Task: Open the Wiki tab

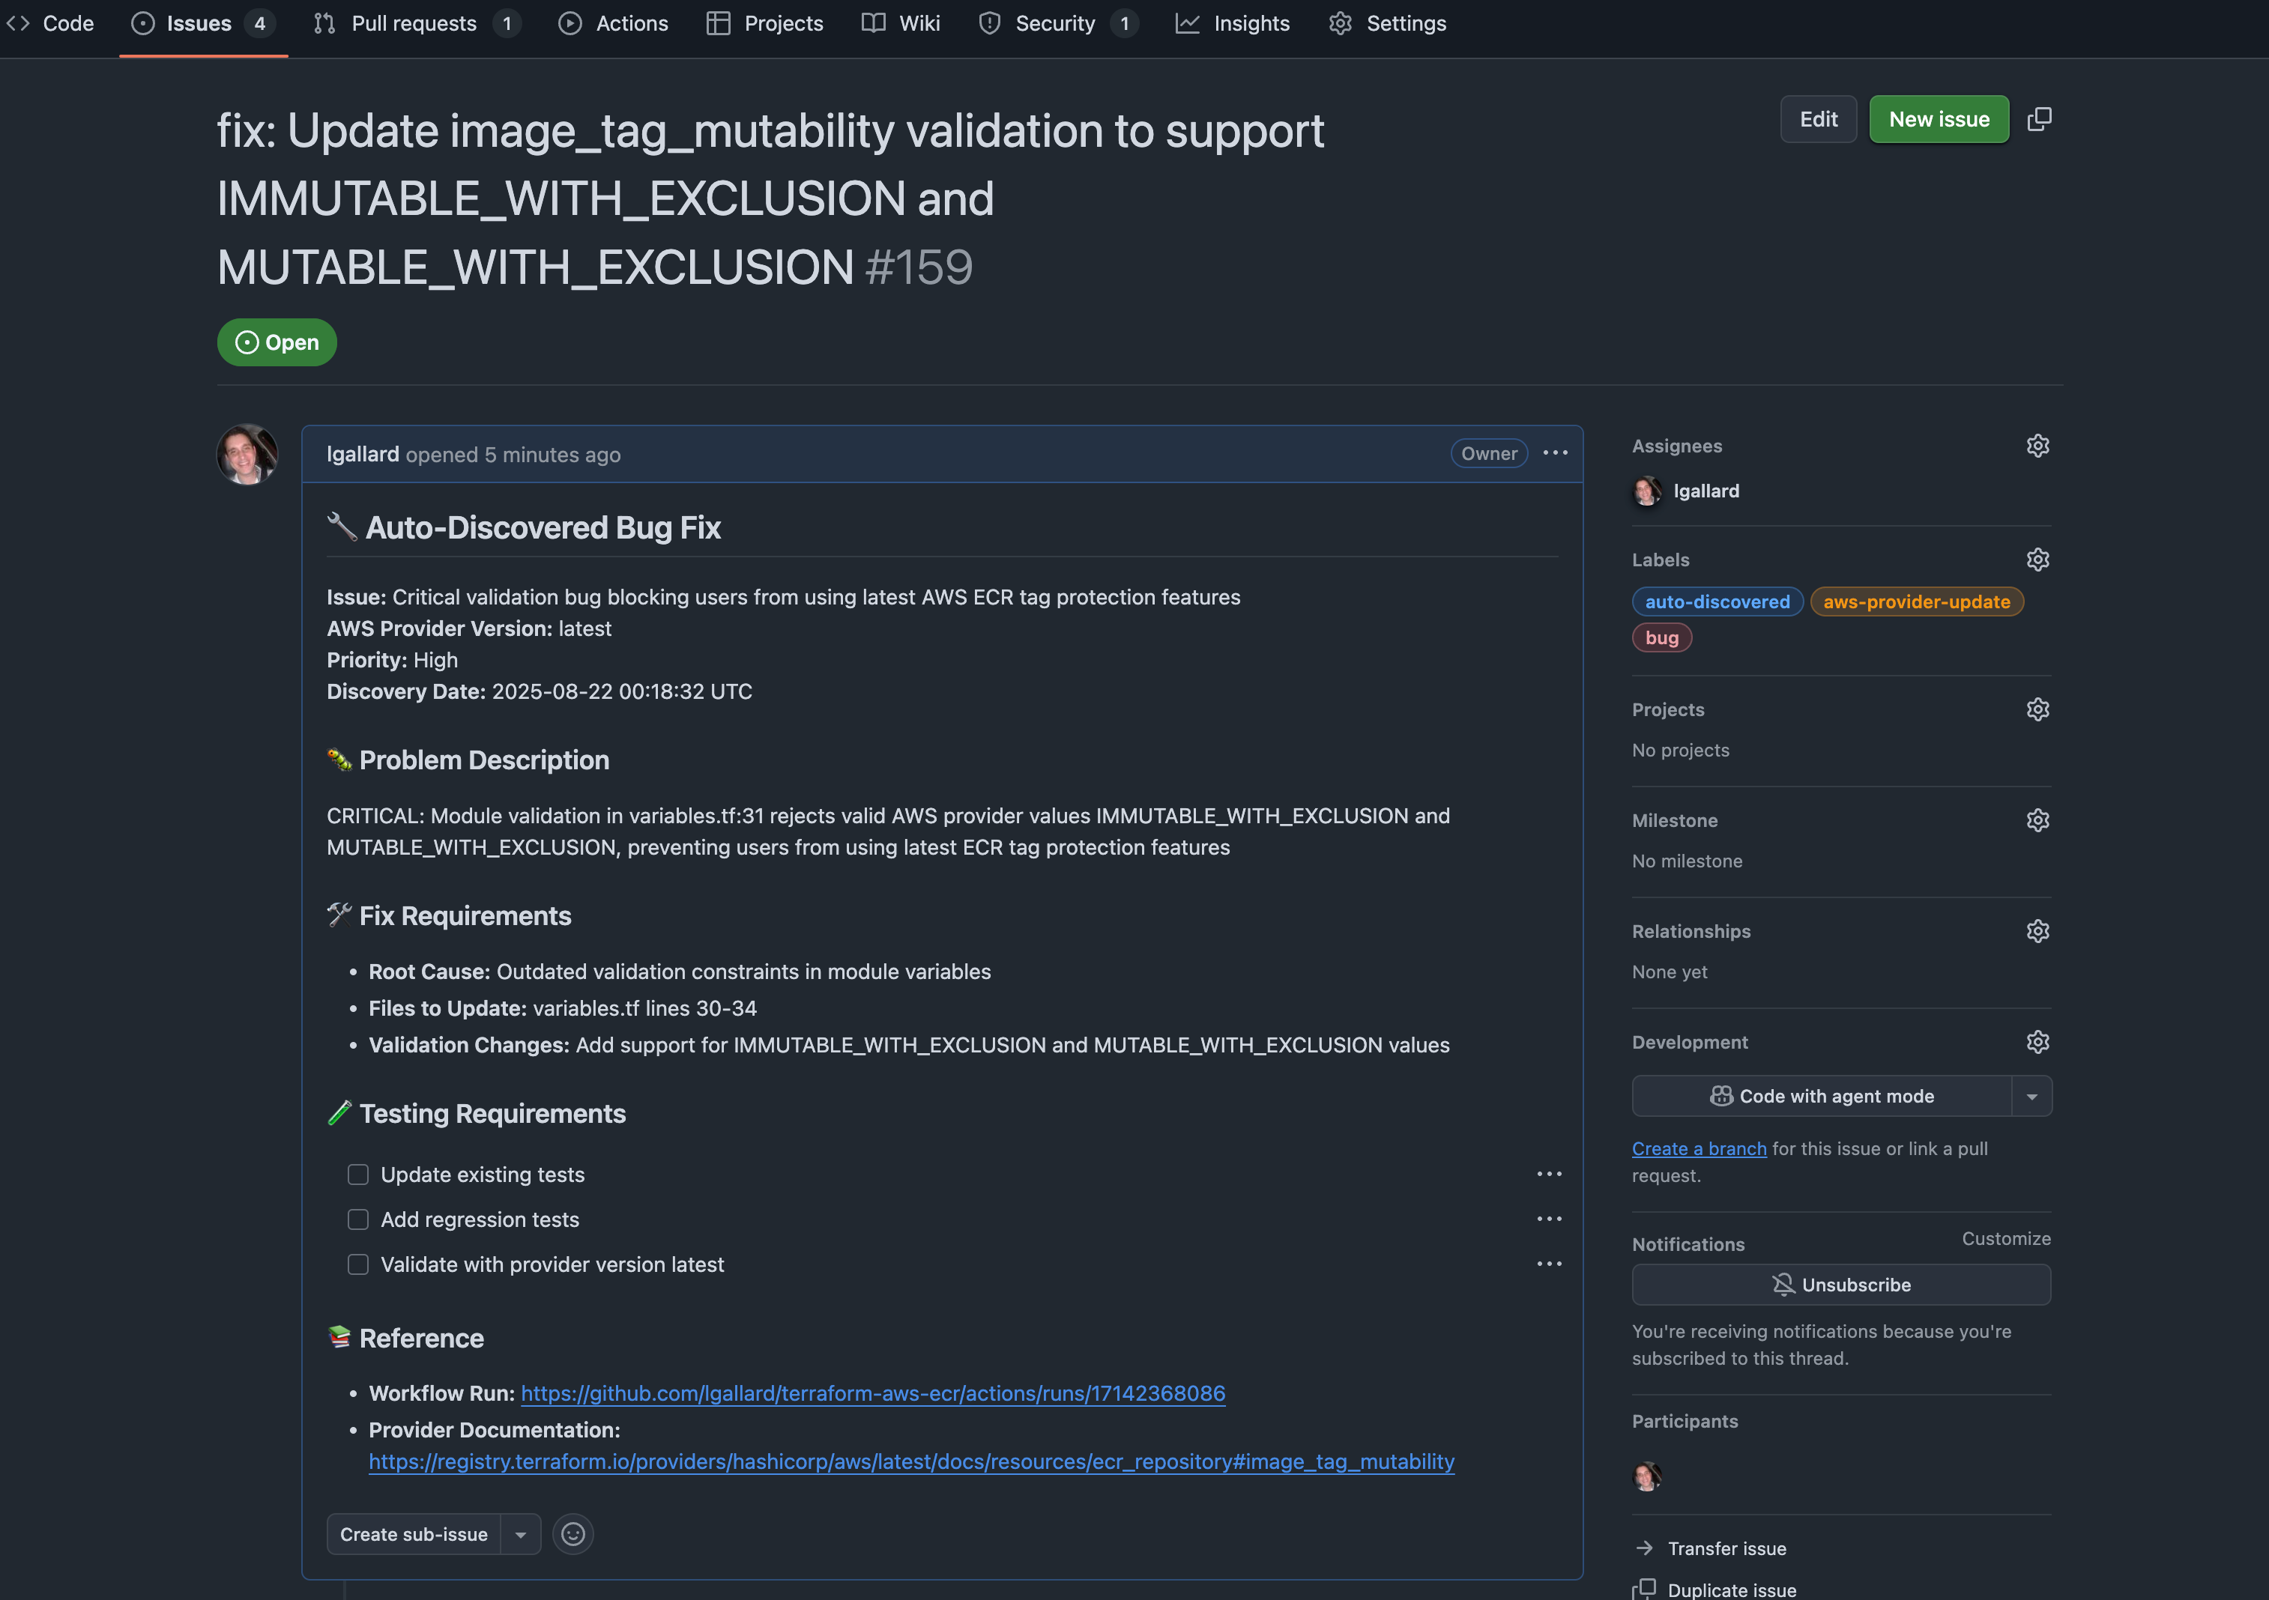Action: [x=900, y=24]
